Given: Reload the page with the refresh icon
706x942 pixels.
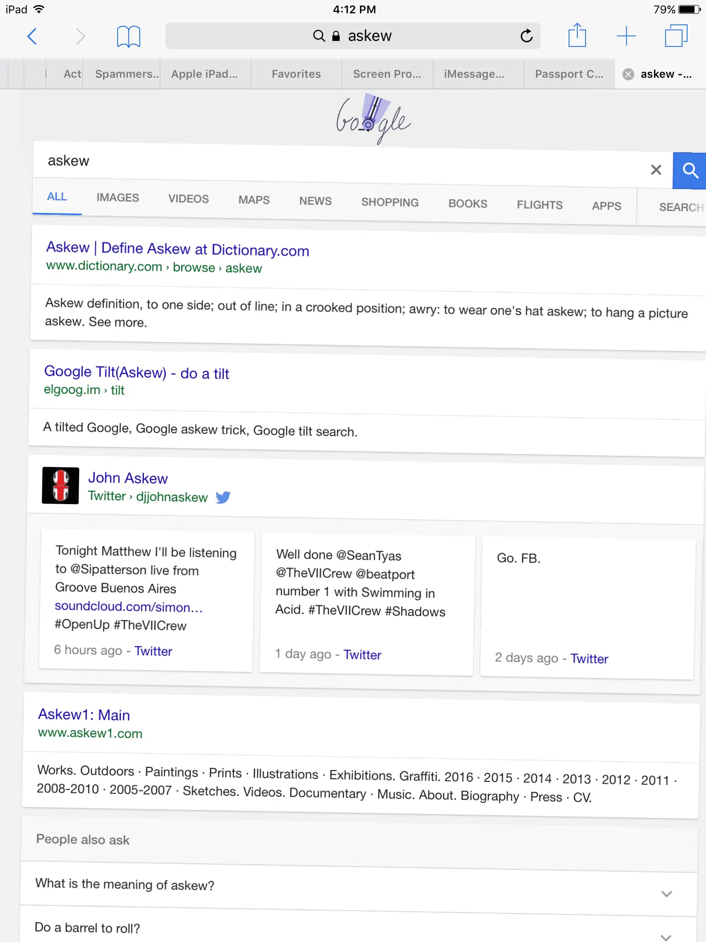Looking at the screenshot, I should pyautogui.click(x=526, y=35).
